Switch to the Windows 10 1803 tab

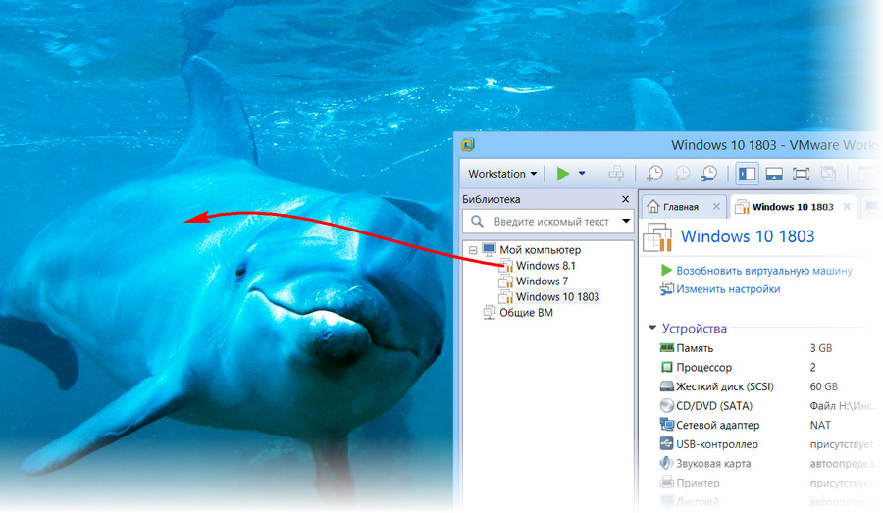[x=793, y=207]
